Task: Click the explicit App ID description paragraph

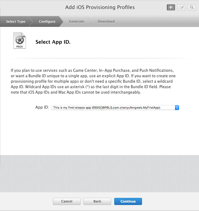Action: click(93, 81)
